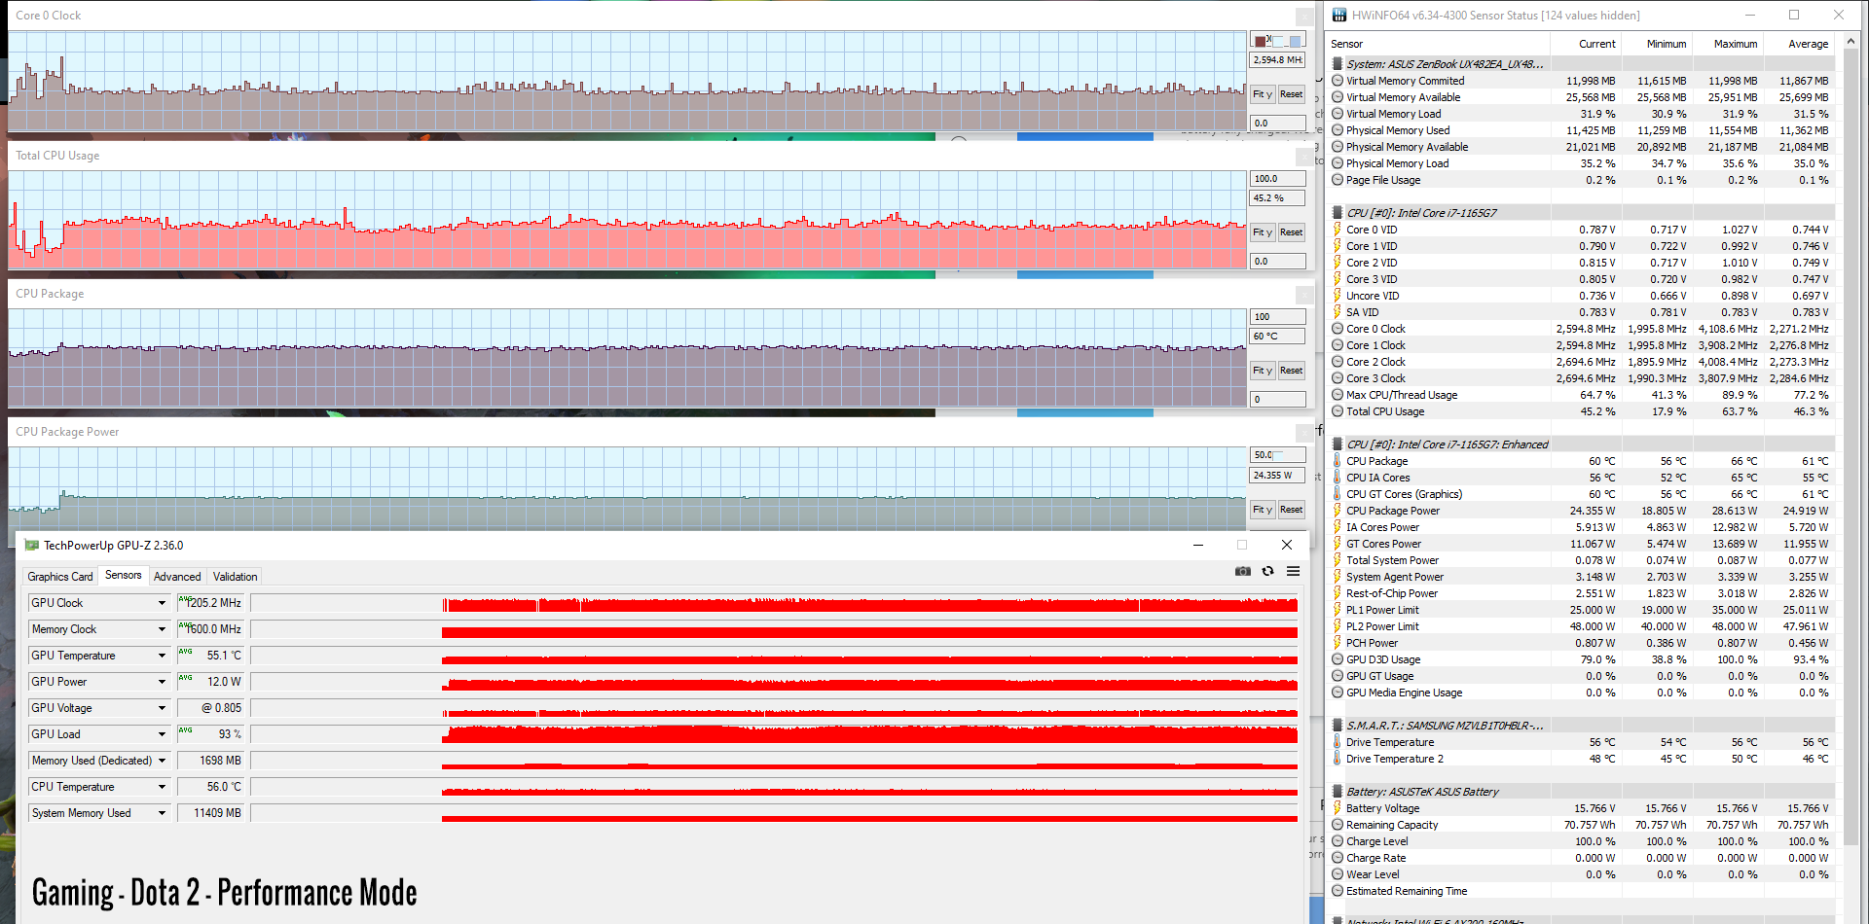Click the icon beside Page File Usage row

coord(1338,180)
